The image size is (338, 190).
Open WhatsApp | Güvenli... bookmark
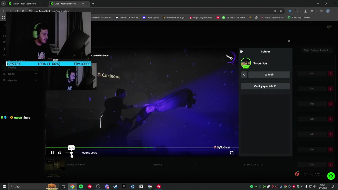[x=299, y=18]
